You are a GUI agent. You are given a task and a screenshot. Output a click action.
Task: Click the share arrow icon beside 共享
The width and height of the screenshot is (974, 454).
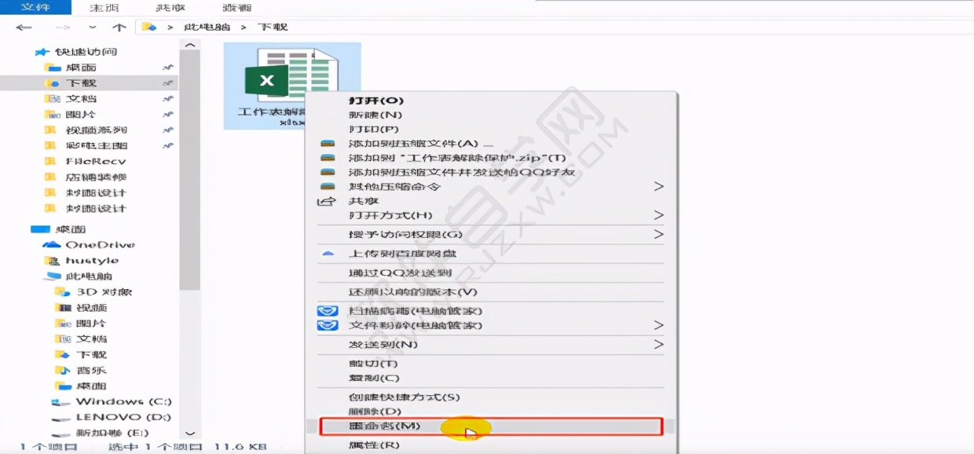point(328,202)
